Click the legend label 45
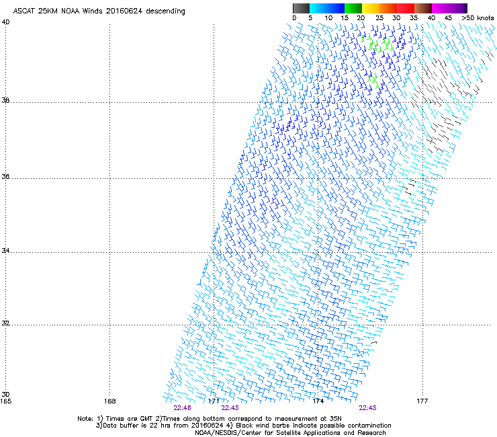This screenshot has width=497, height=437. click(448, 18)
